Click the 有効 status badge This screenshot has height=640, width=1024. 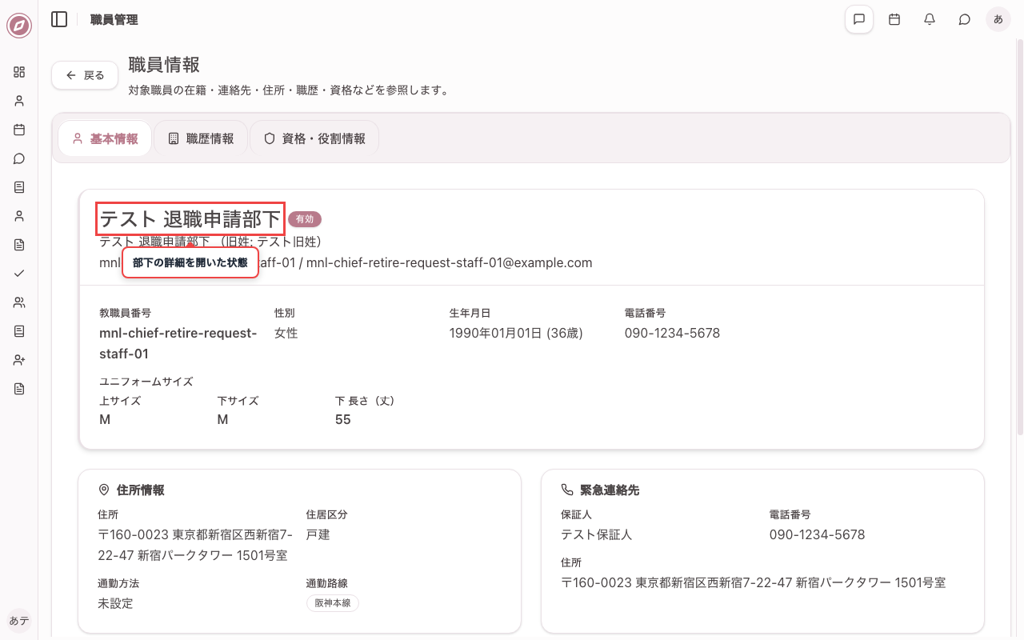coord(305,219)
